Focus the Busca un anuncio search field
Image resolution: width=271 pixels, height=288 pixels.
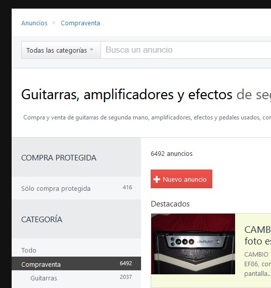click(x=186, y=50)
